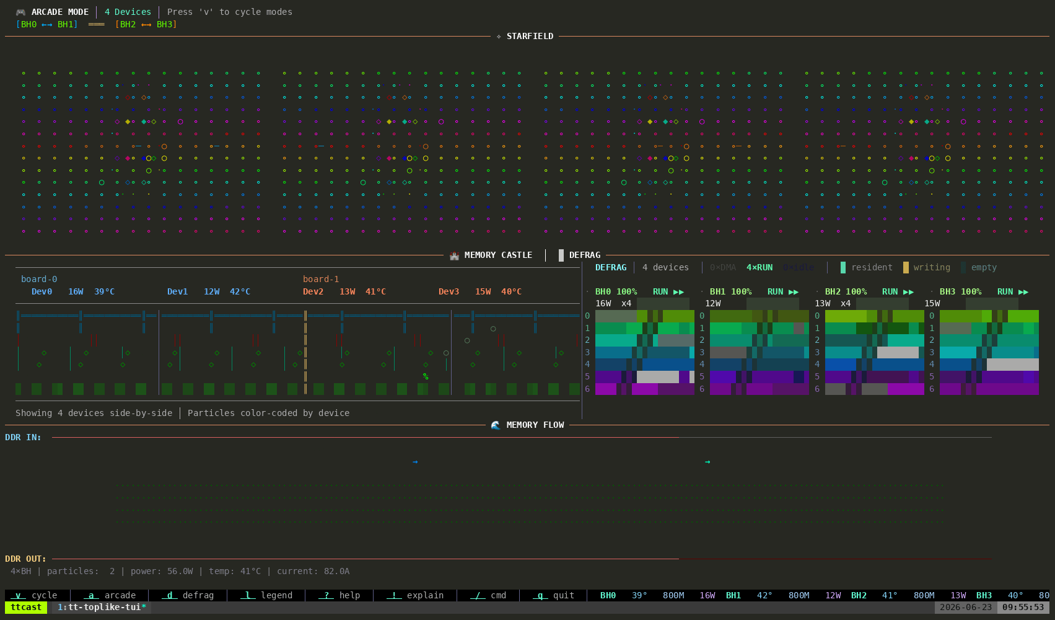Click BH0 fast-forward run arrows
The width and height of the screenshot is (1055, 620).
679,292
